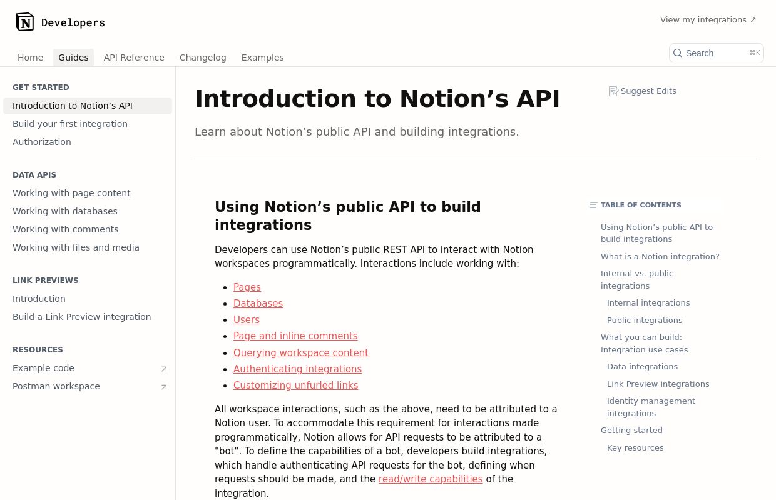Click Suggest Edits link
This screenshot has width=776, height=500.
coord(643,91)
